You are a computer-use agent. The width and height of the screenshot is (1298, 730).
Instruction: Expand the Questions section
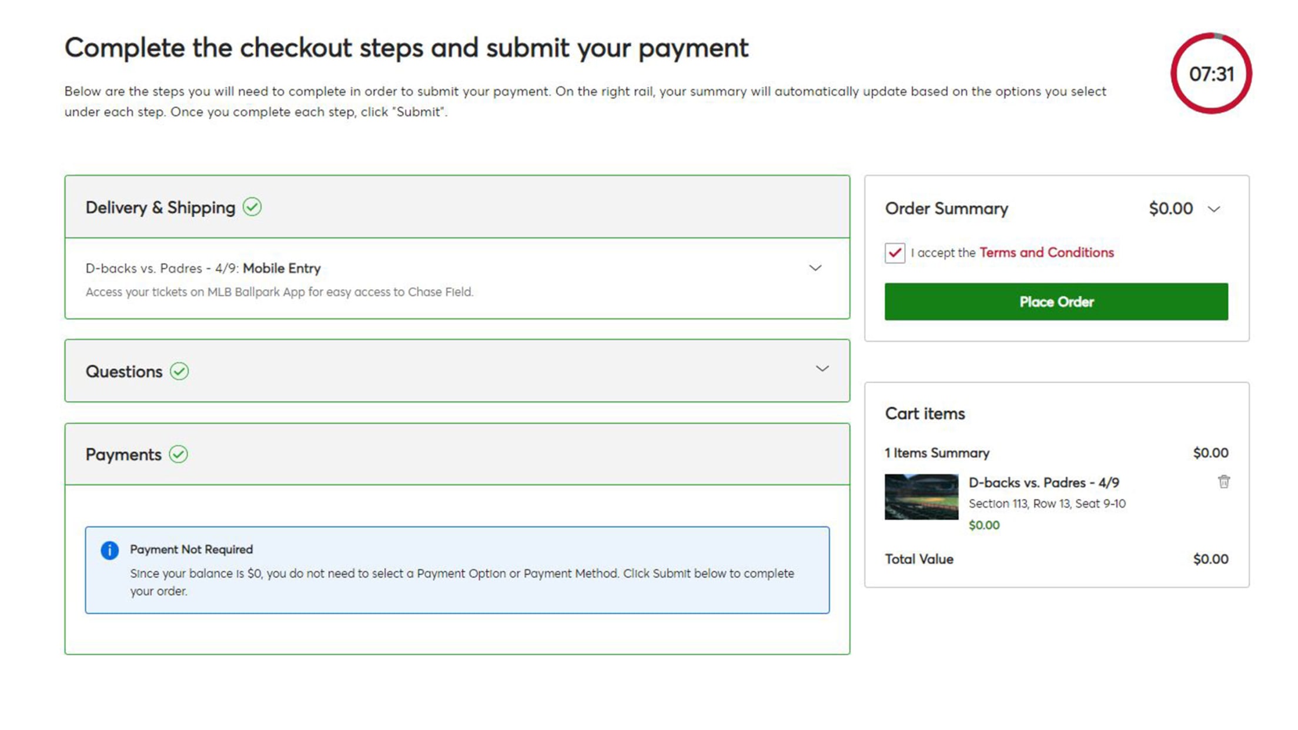click(x=822, y=369)
